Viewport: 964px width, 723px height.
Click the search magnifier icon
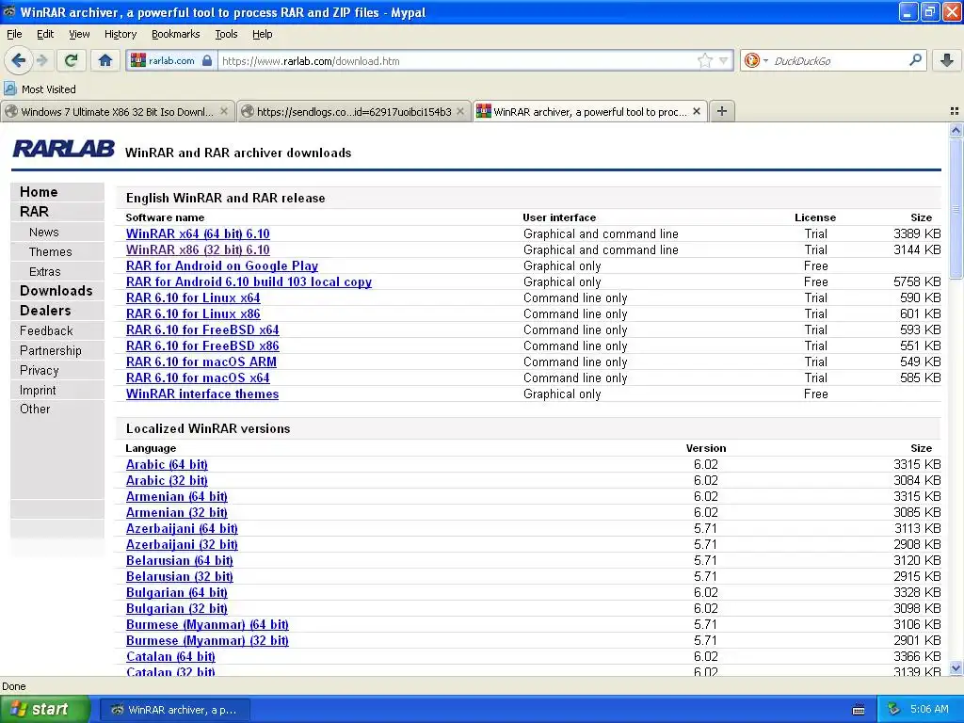915,60
